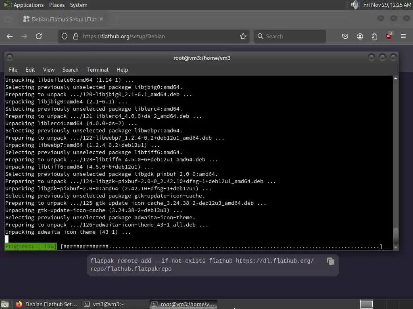Image resolution: width=413 pixels, height=309 pixels.
Task: Click 'Unpacking libwebp7:amd64' line
Action: (82, 145)
